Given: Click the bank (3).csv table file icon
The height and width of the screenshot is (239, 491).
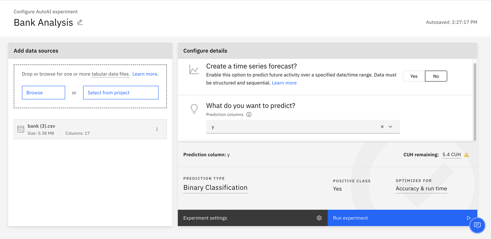Looking at the screenshot, I should coord(21,129).
